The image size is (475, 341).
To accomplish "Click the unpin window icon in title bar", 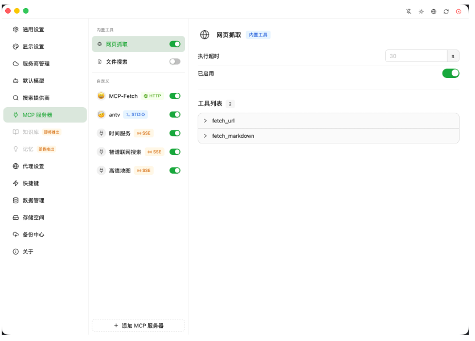I will 409,11.
